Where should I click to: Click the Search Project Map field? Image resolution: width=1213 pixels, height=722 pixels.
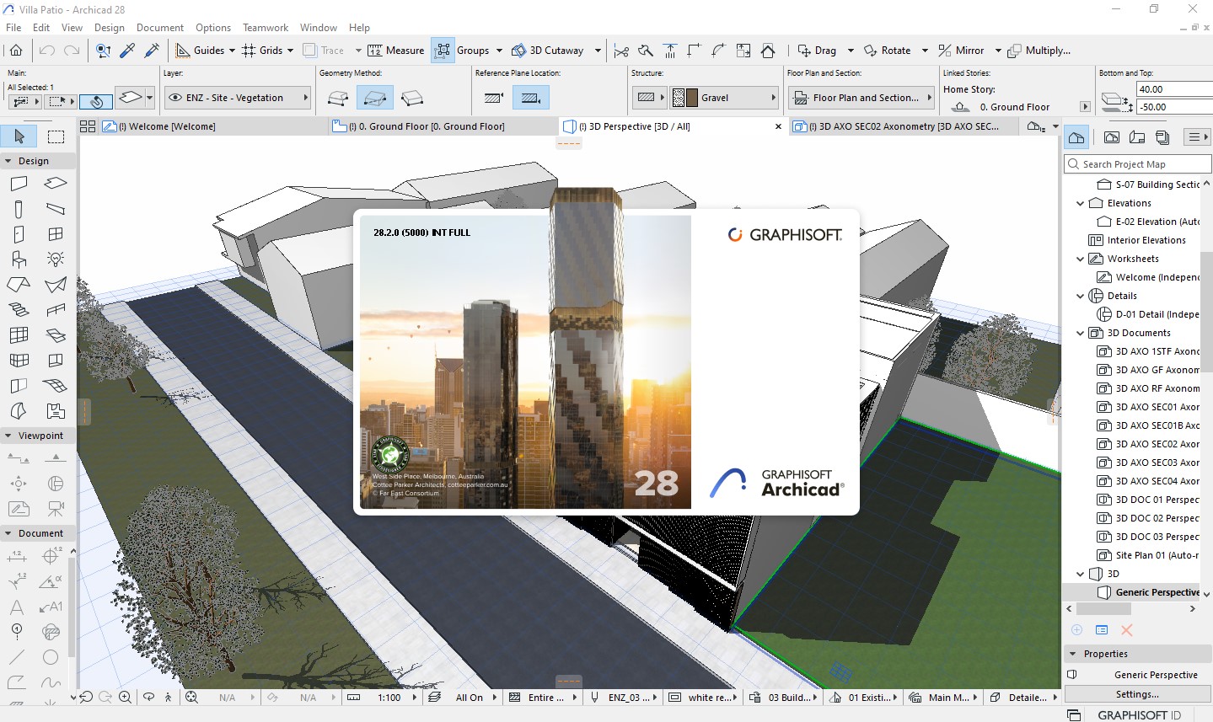coord(1137,164)
